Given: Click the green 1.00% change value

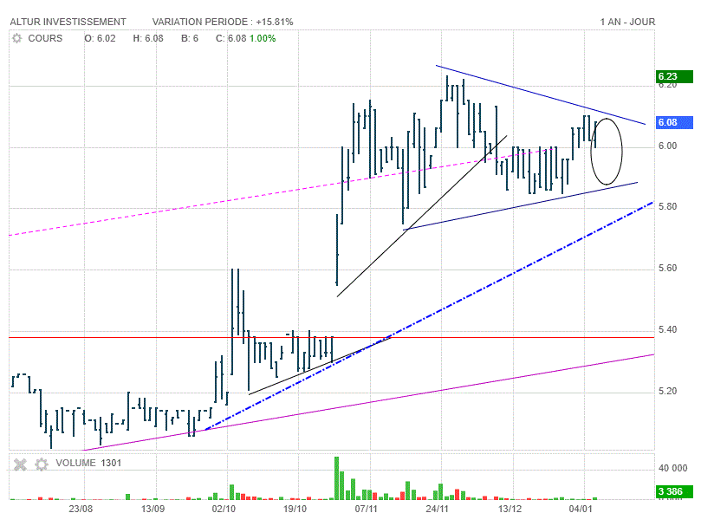Looking at the screenshot, I should pyautogui.click(x=263, y=38).
